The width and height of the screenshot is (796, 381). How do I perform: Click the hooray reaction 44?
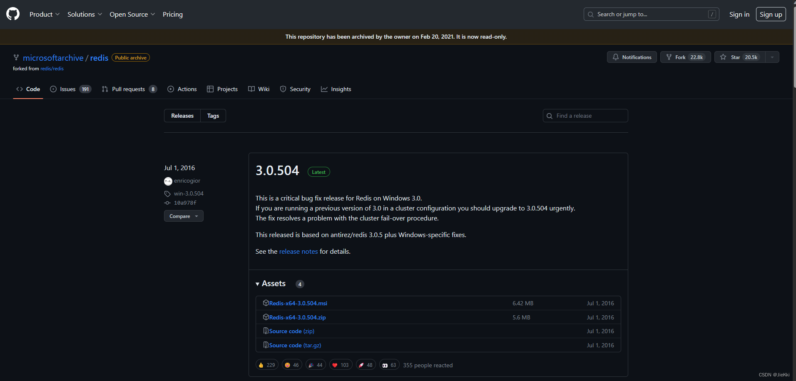pyautogui.click(x=316, y=365)
